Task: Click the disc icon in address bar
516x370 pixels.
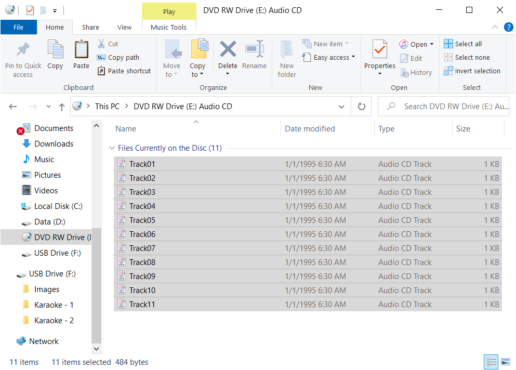Action: 77,106
